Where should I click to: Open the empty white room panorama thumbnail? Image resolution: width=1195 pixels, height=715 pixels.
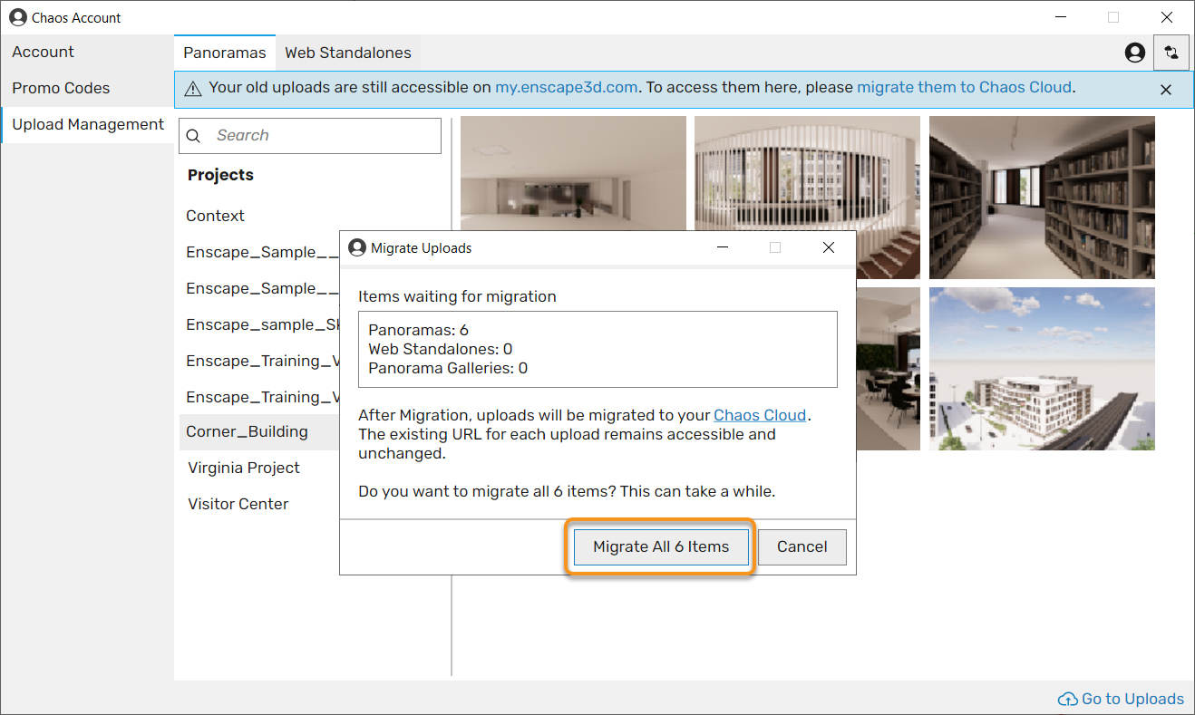click(x=573, y=173)
